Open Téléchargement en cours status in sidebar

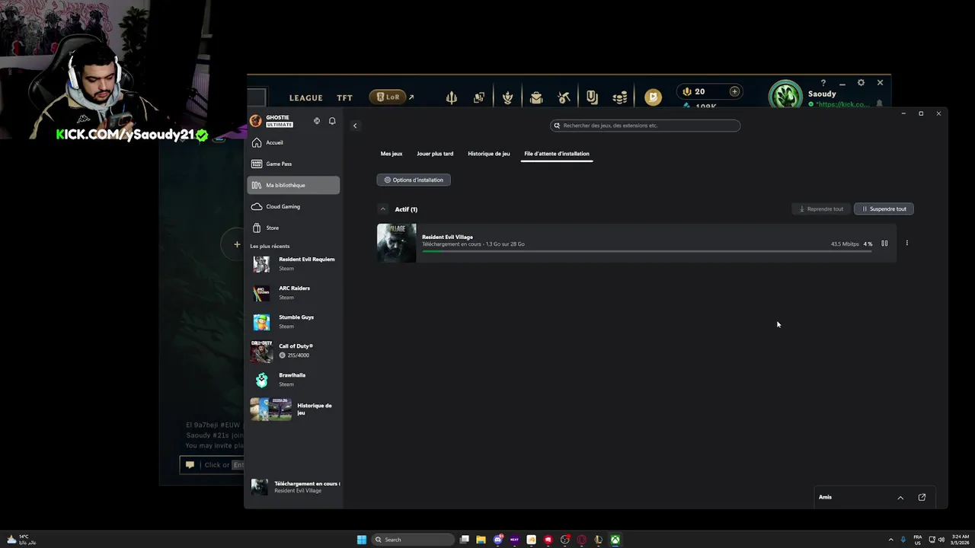[x=296, y=487]
